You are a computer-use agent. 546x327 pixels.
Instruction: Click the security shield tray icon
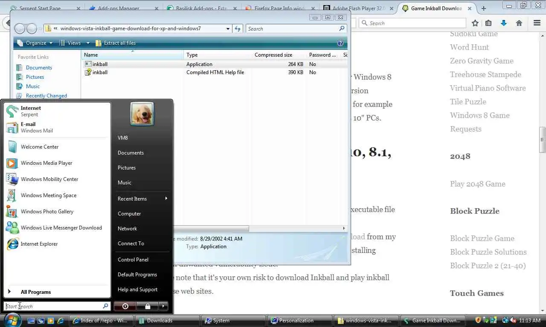pyautogui.click(x=478, y=320)
